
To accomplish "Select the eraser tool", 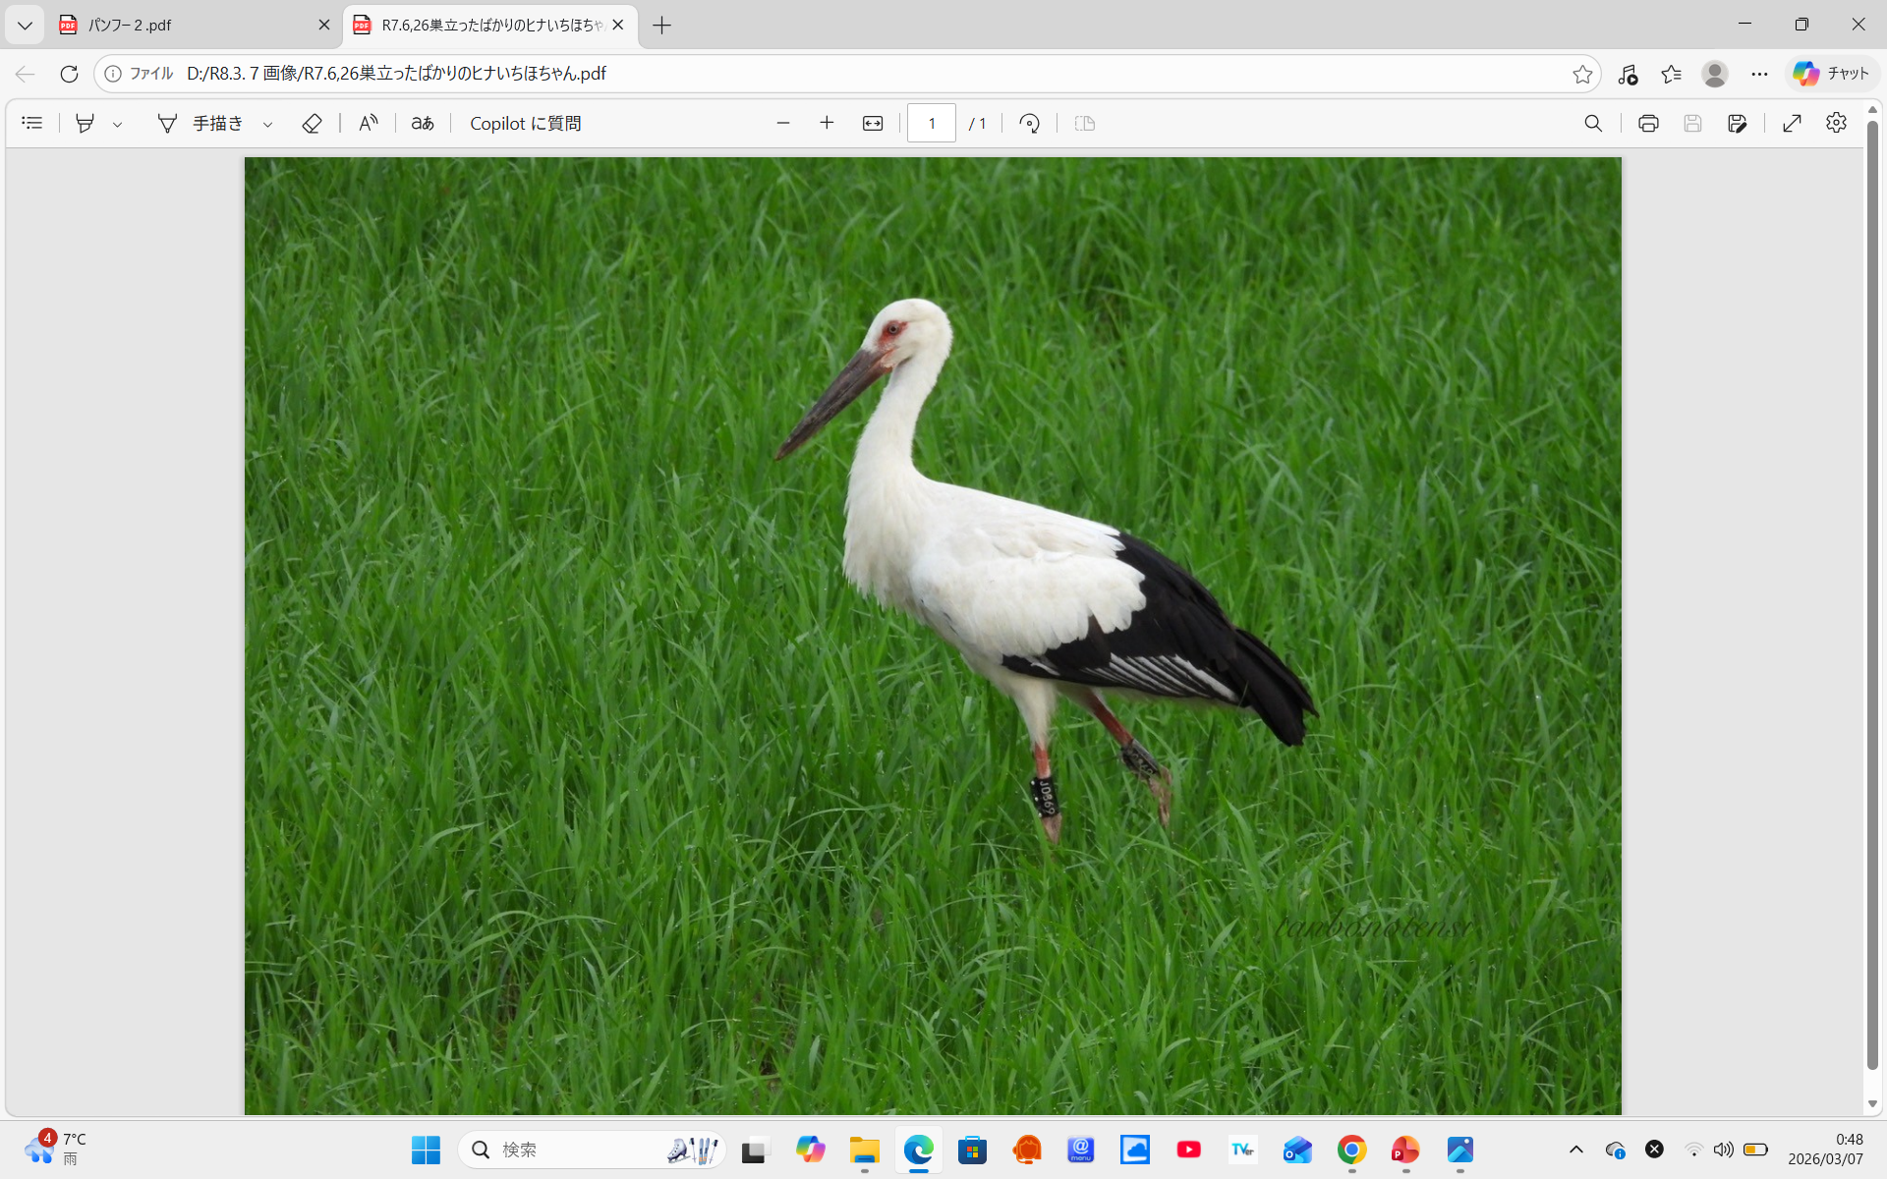I will click(312, 123).
